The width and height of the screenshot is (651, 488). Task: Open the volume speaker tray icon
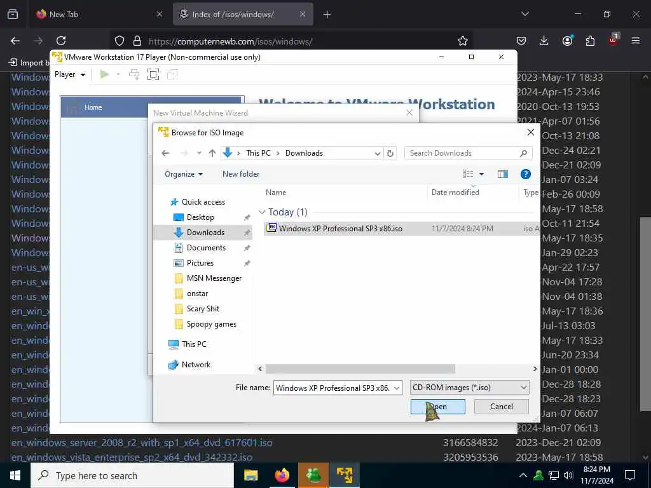(x=568, y=475)
